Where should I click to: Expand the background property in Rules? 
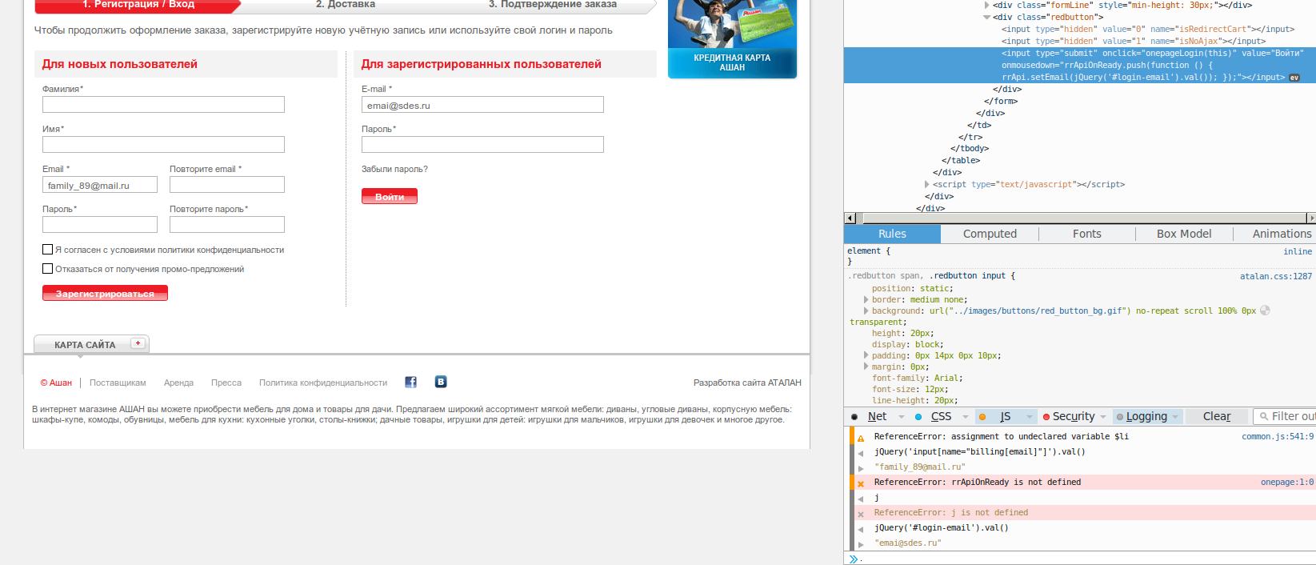[x=866, y=311]
